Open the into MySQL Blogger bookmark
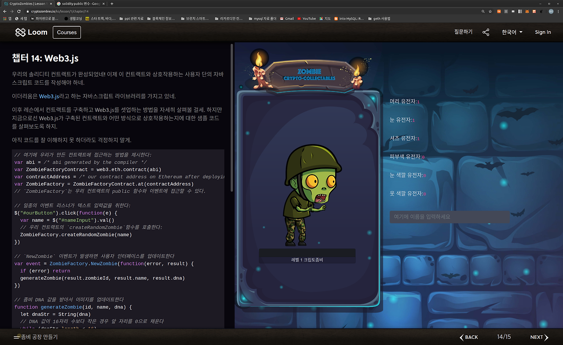This screenshot has height=345, width=563. [349, 18]
